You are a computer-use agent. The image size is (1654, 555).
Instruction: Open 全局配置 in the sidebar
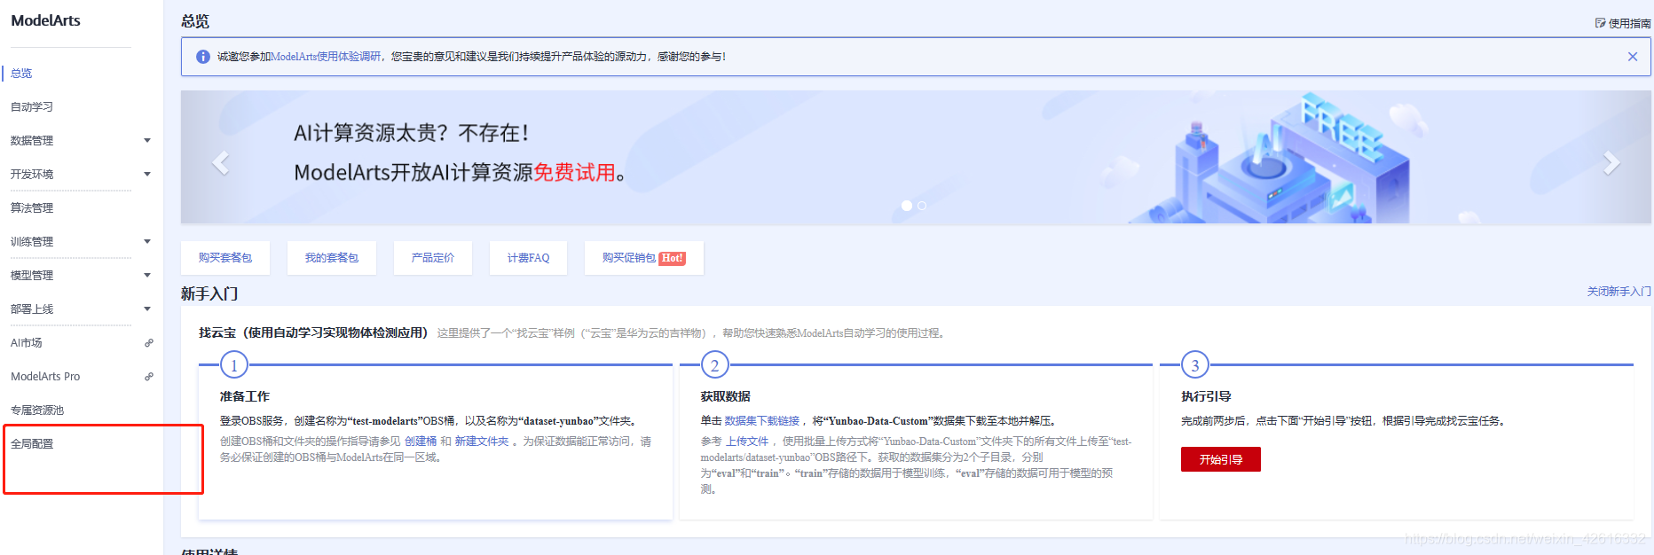point(32,444)
